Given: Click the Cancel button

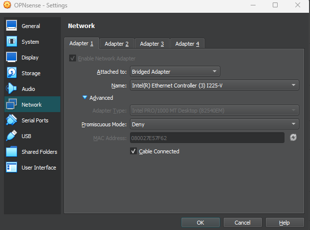Looking at the screenshot, I should click(242, 223).
